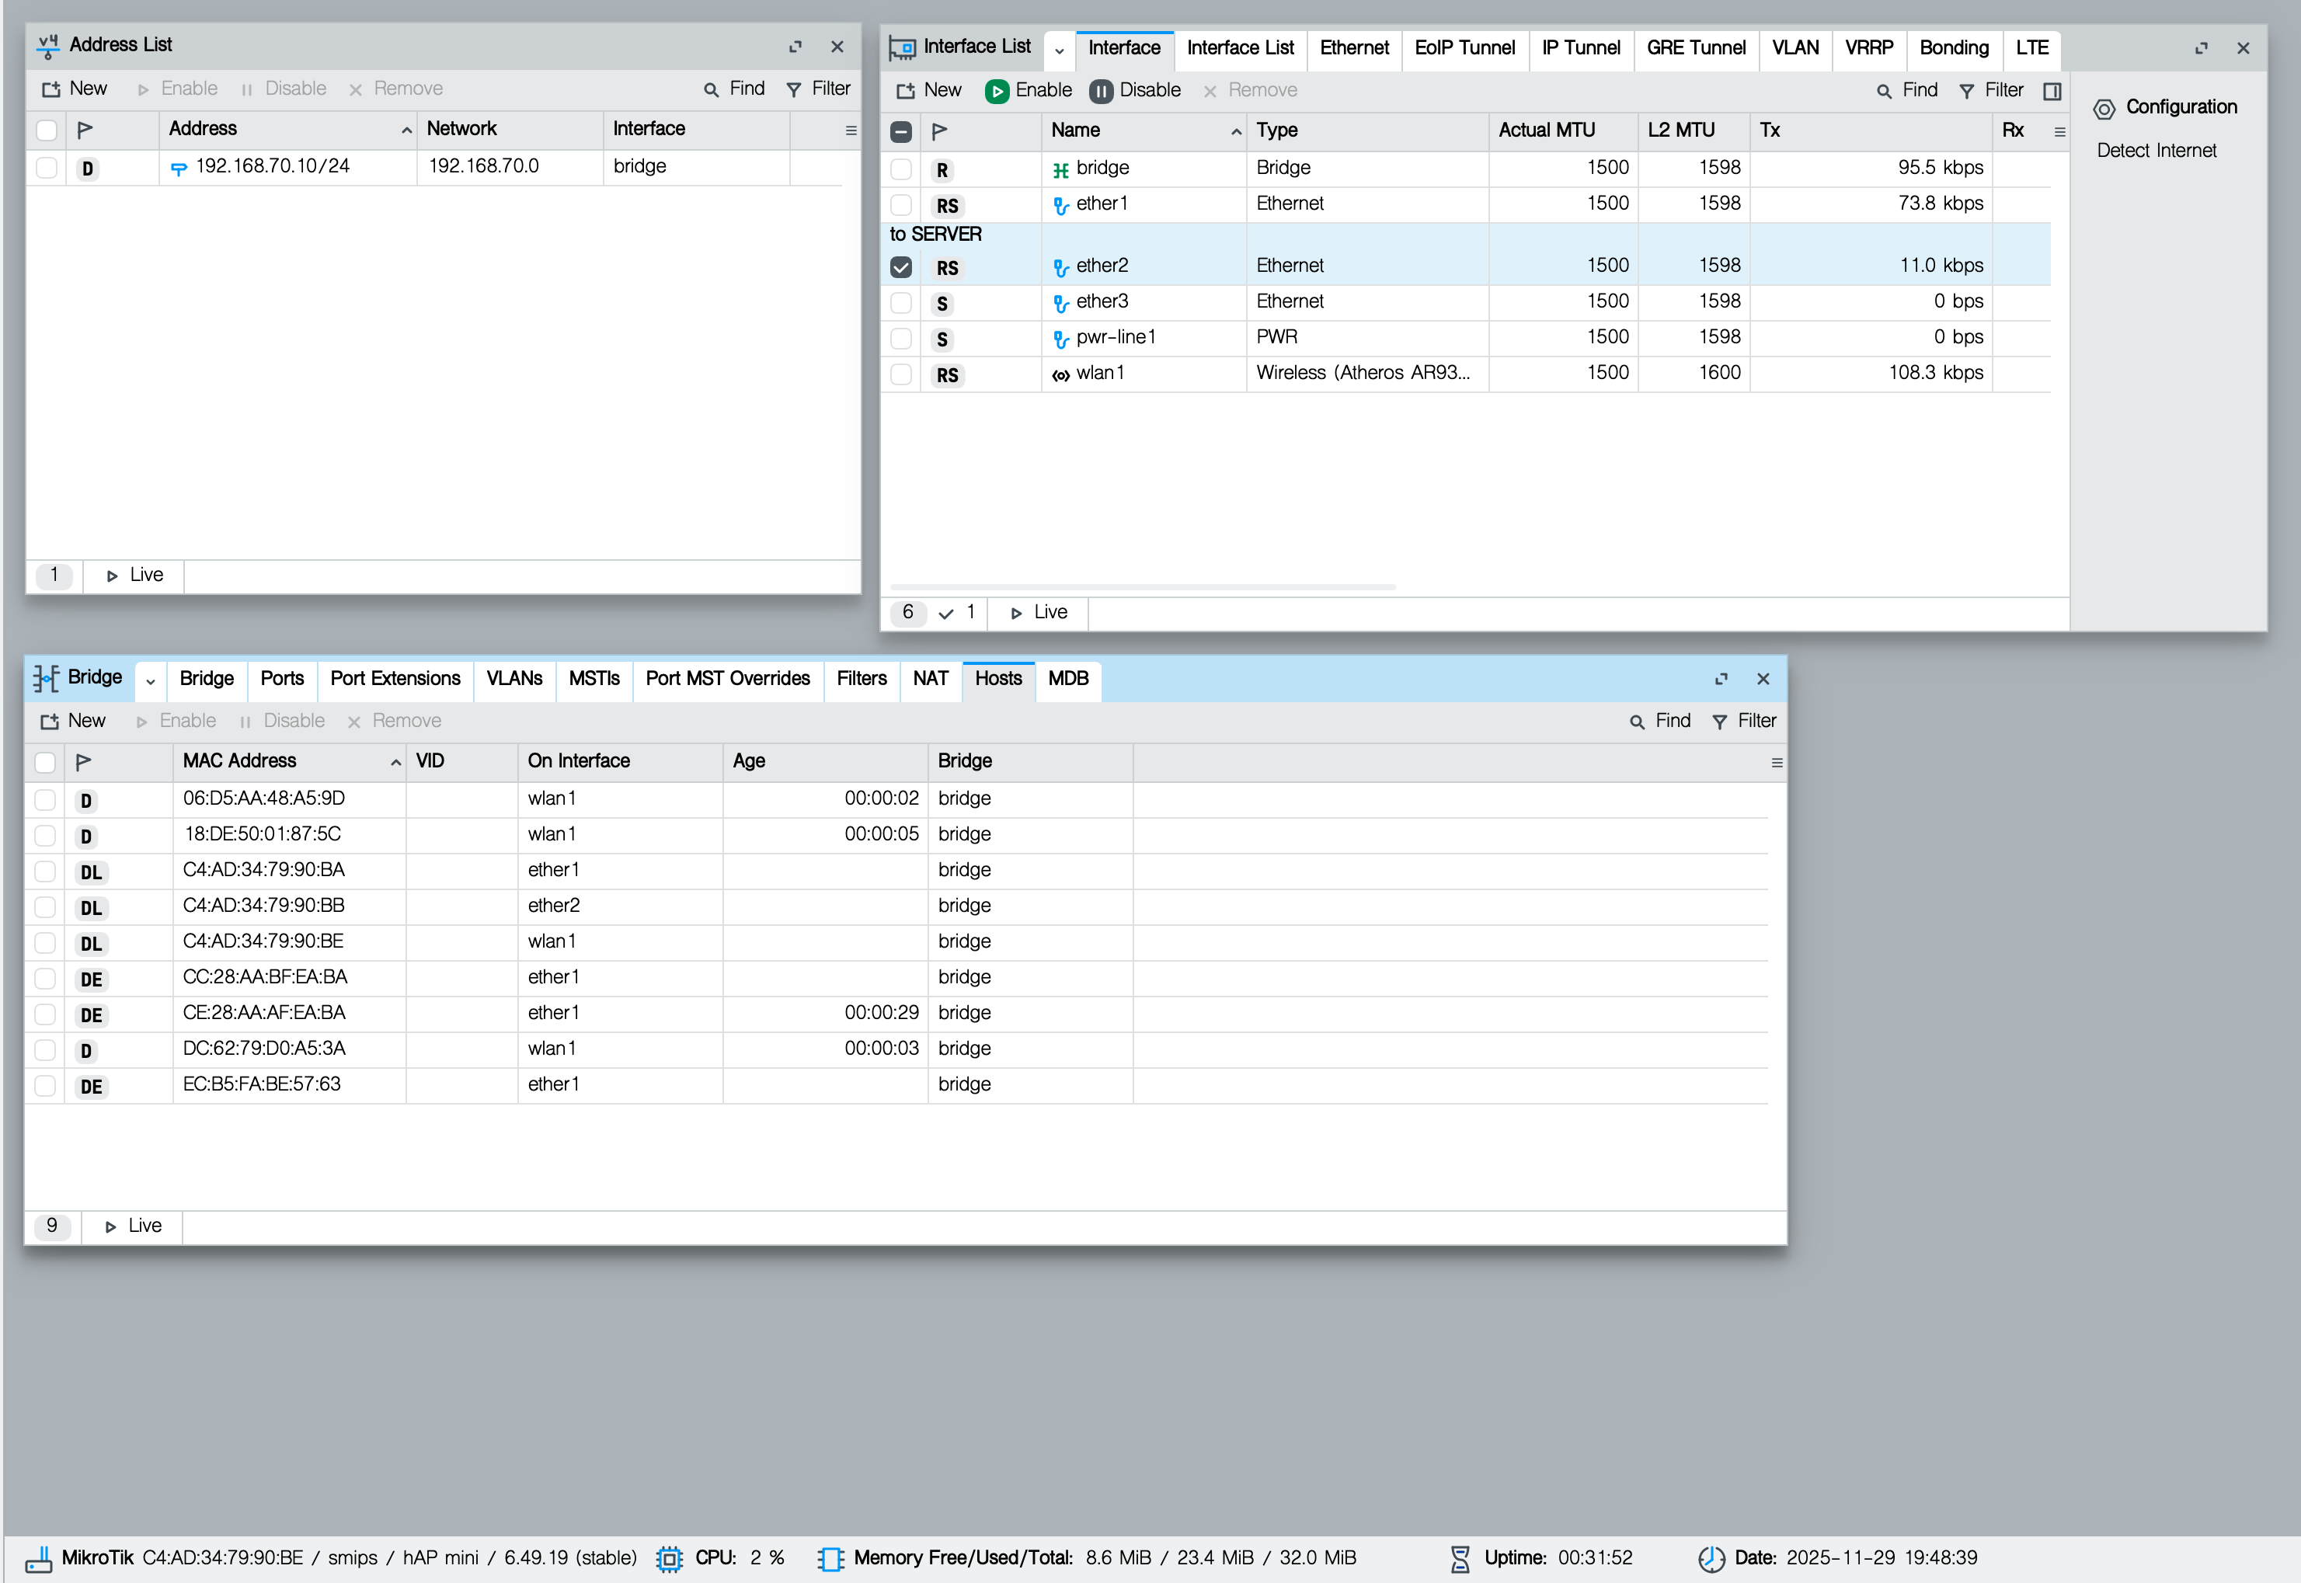Check the 192.168.70.10/24 address row checkbox
Image resolution: width=2301 pixels, height=1583 pixels.
(46, 167)
